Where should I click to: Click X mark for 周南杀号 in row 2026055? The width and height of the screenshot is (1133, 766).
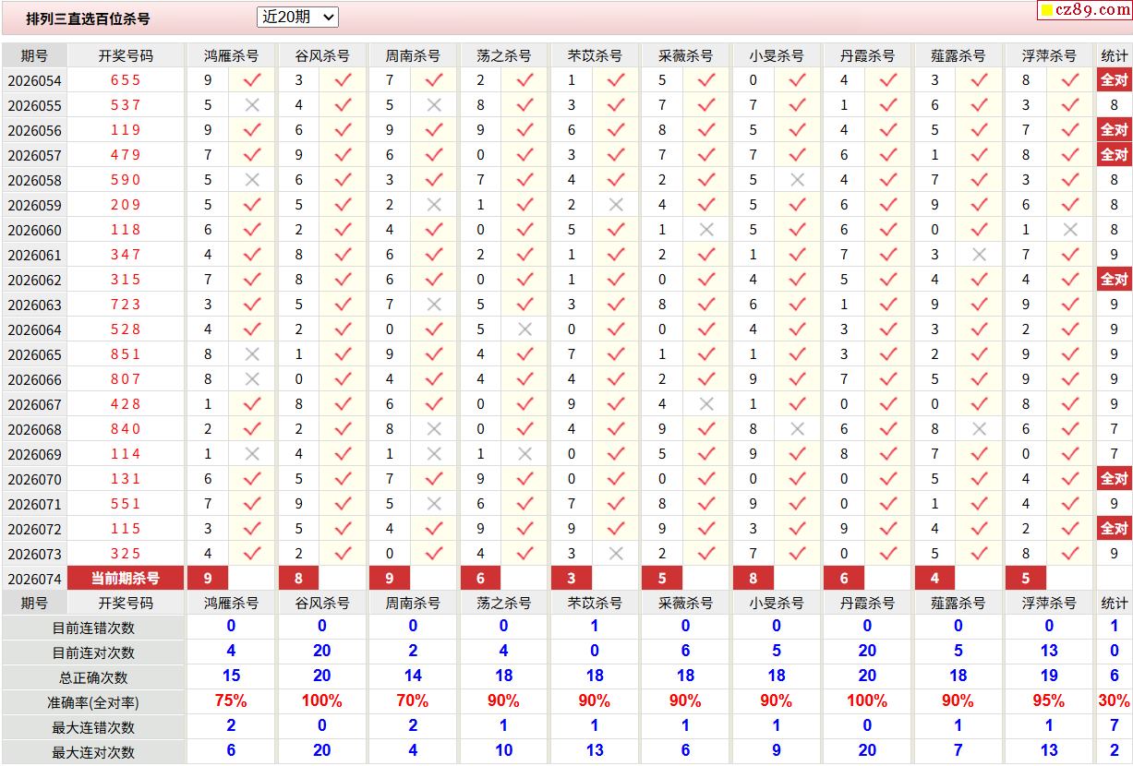(434, 105)
